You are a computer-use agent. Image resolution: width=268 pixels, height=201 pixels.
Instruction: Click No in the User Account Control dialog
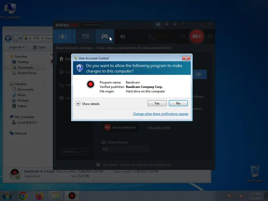178,103
